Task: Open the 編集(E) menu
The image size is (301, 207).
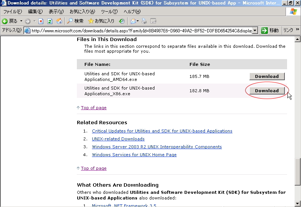Action: 35,12
